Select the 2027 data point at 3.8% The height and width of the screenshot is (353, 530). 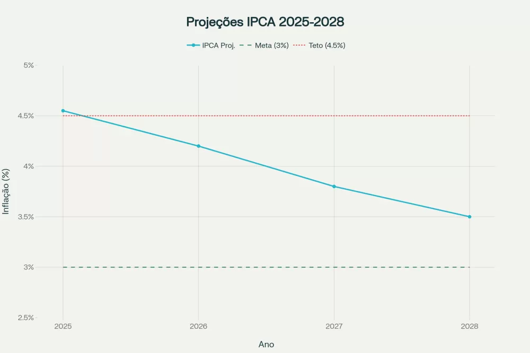pyautogui.click(x=334, y=187)
